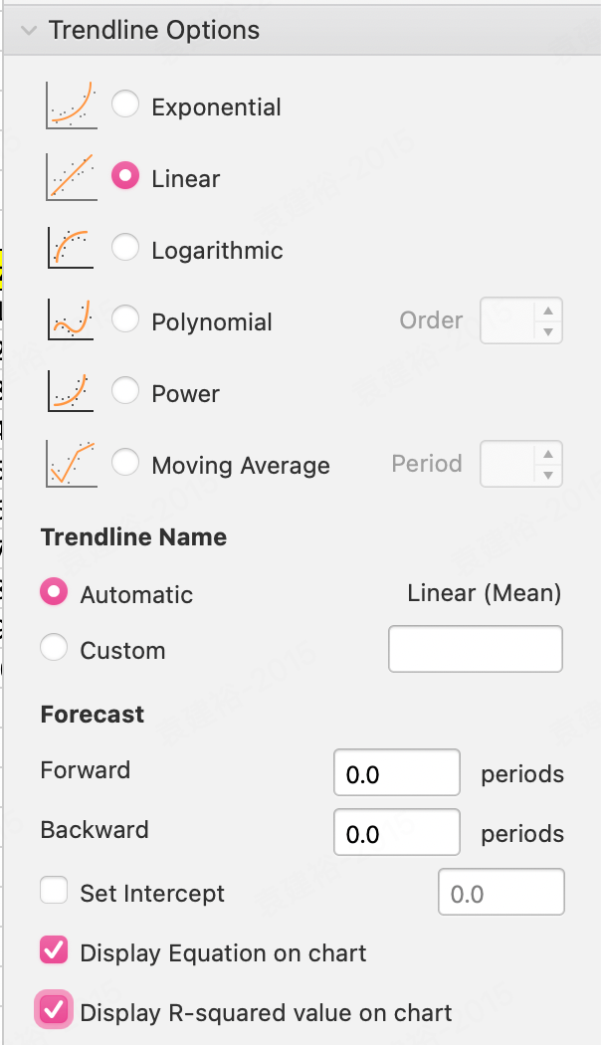The height and width of the screenshot is (1045, 601).
Task: Click the Moving Average trendline icon
Action: click(x=71, y=463)
